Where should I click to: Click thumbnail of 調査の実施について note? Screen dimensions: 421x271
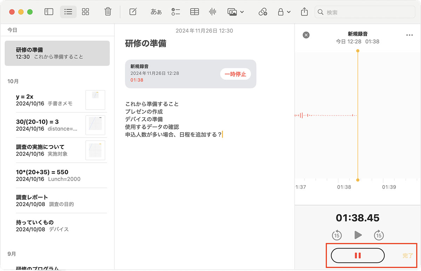(x=95, y=150)
